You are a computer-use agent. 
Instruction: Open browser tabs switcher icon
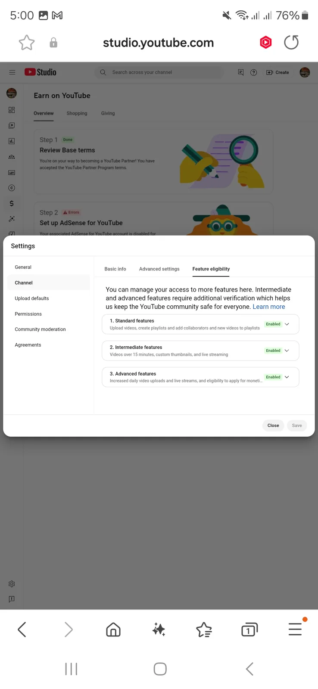coord(249,630)
